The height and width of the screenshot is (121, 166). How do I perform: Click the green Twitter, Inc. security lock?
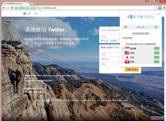pyautogui.click(x=16, y=8)
